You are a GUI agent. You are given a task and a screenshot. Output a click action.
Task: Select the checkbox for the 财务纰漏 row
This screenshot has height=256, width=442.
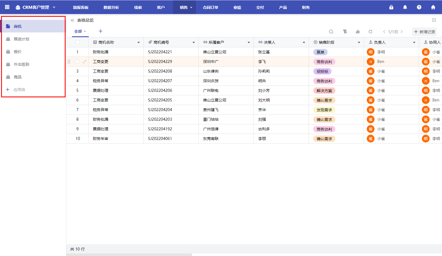[x=77, y=52]
